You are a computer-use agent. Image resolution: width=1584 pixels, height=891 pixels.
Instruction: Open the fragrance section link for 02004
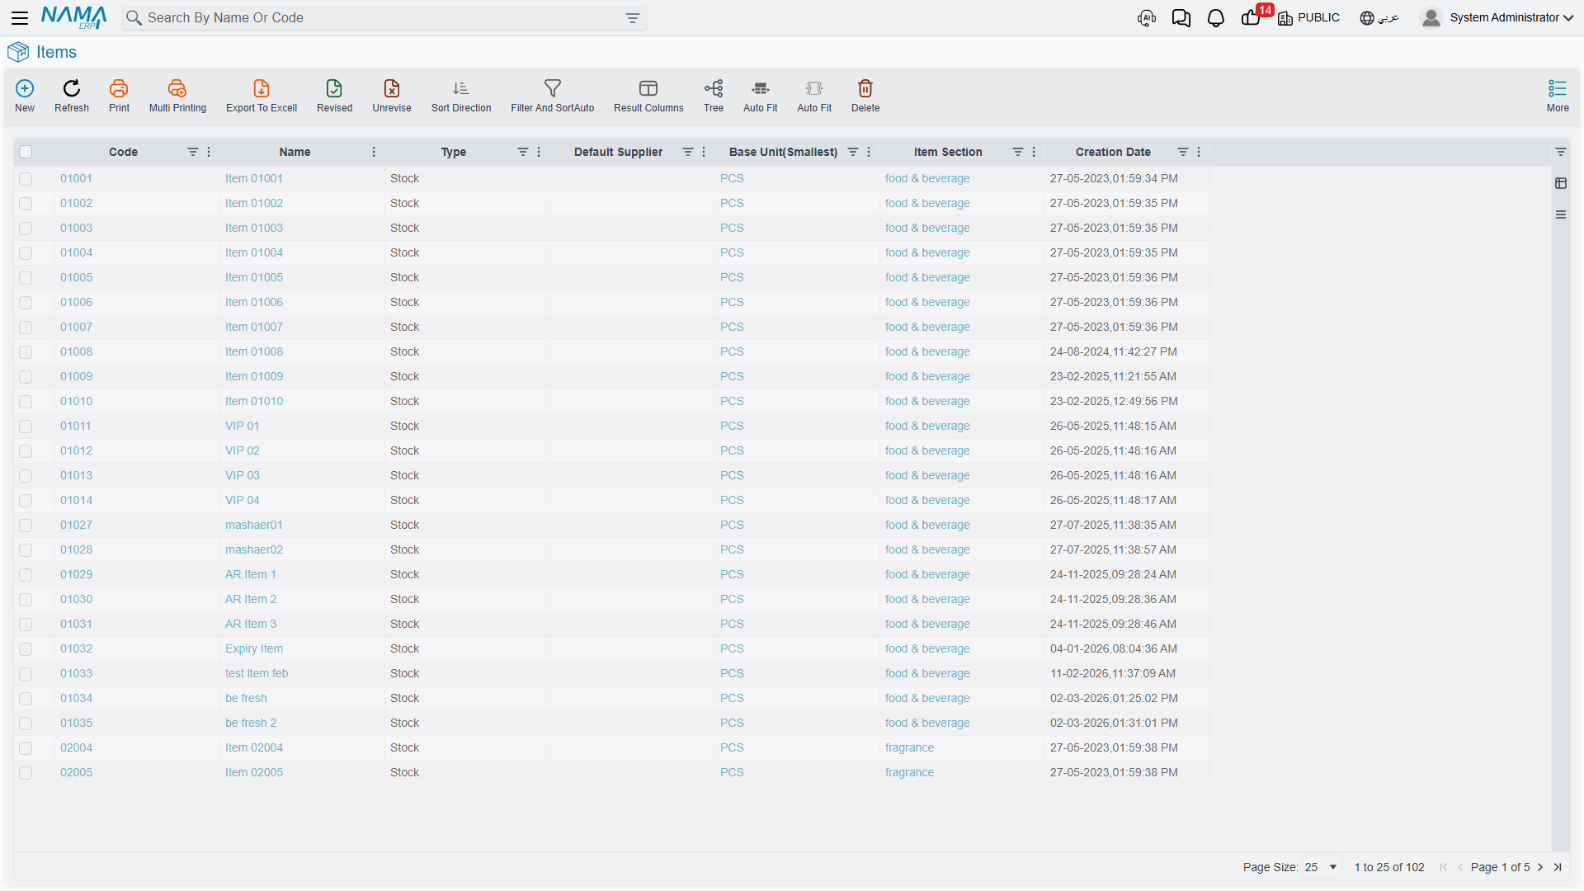click(x=909, y=747)
